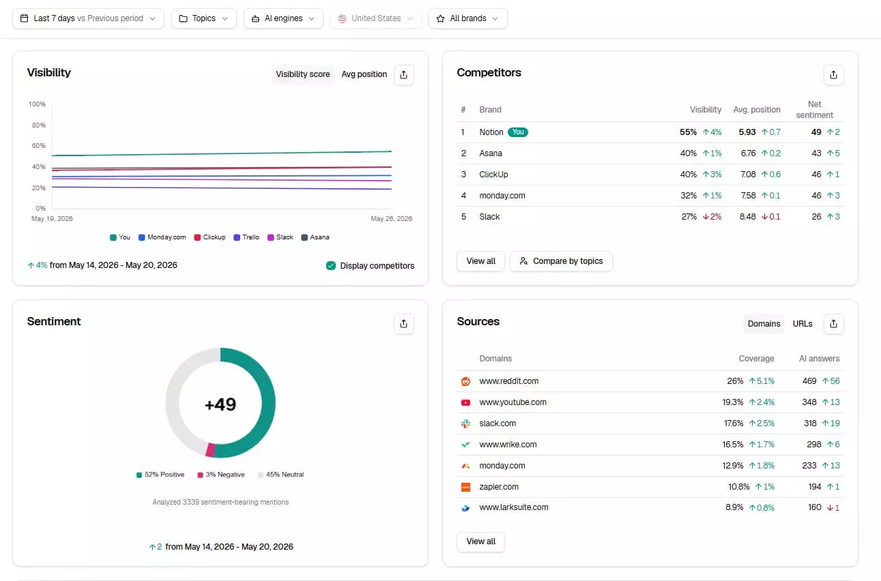Viewport: 881px width, 581px height.
Task: Click the +49 sentiment donut chart
Action: [220, 403]
